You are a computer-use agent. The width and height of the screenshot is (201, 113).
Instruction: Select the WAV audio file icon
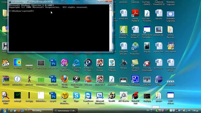coord(112,80)
